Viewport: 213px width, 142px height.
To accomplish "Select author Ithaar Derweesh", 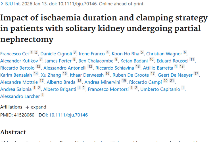I will coord(88,75).
